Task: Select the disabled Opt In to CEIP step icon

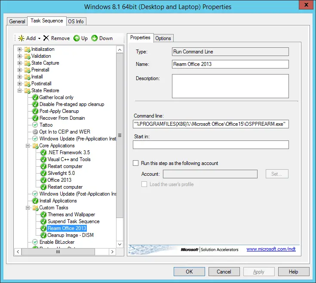Action: coord(35,132)
